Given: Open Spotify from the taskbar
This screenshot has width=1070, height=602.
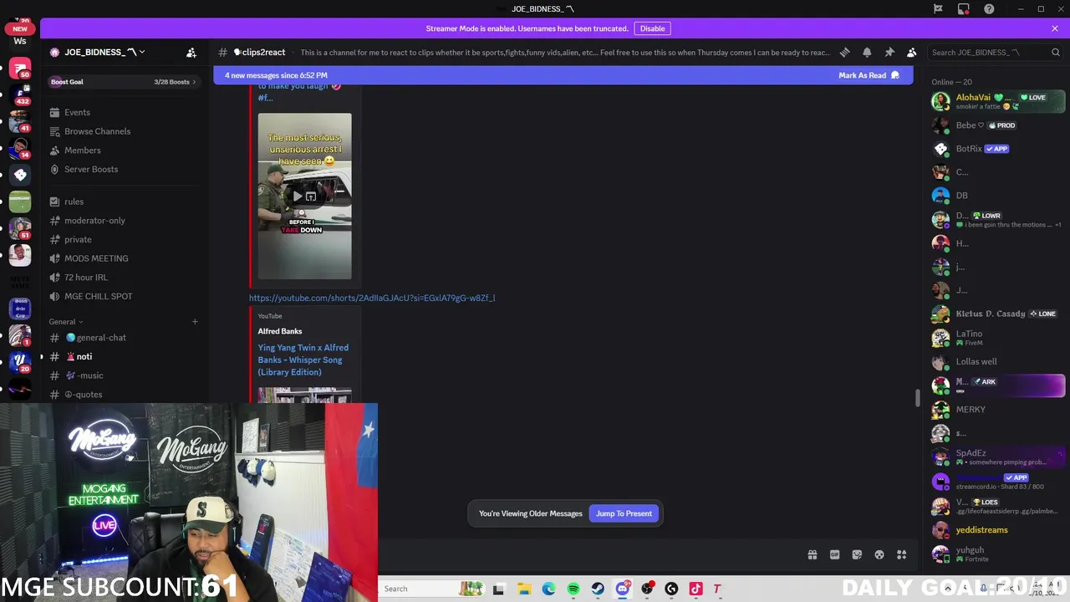Looking at the screenshot, I should click(573, 589).
